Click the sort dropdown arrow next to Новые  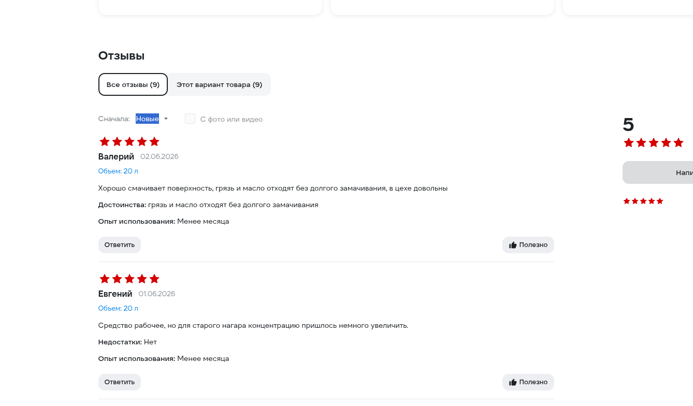tap(166, 119)
